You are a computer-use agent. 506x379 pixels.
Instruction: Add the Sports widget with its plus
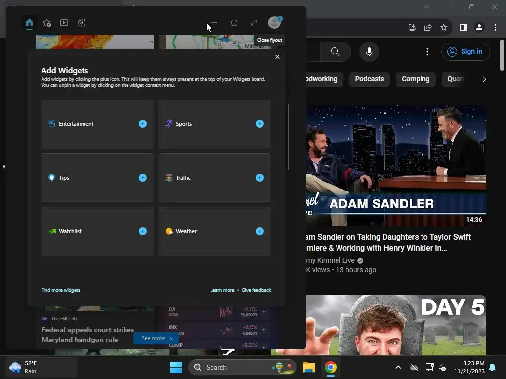tap(260, 124)
